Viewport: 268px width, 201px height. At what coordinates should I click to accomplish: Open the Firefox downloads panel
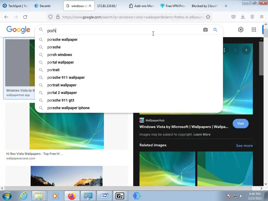point(243,17)
